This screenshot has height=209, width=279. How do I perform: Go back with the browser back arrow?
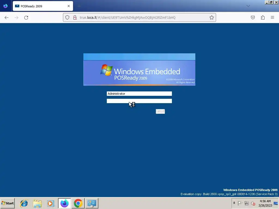click(x=7, y=17)
